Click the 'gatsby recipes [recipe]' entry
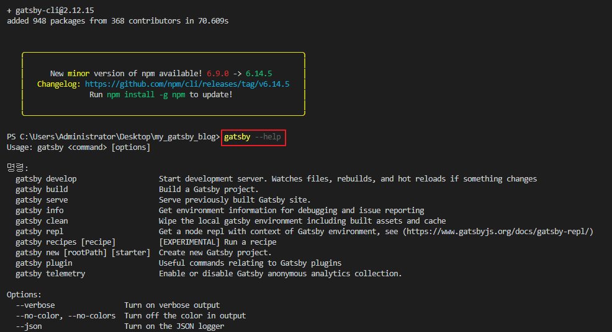Viewport: 612px width, 332px height. point(66,242)
